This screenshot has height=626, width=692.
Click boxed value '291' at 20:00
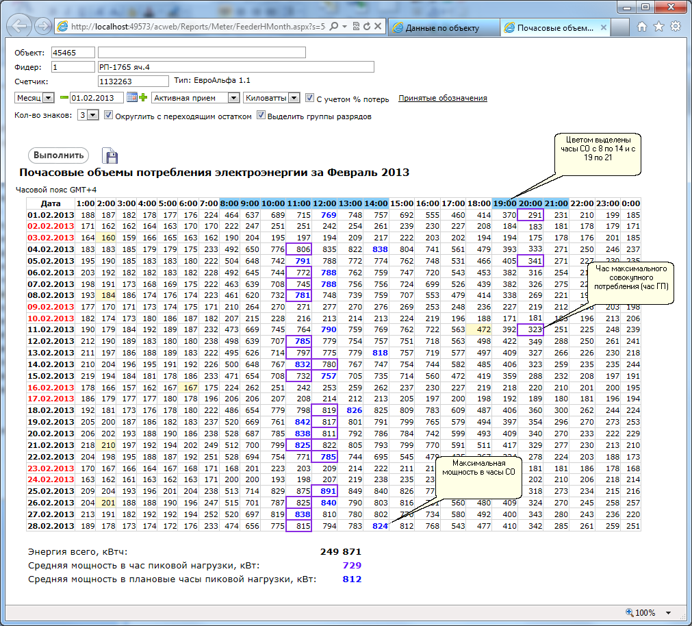pyautogui.click(x=530, y=215)
